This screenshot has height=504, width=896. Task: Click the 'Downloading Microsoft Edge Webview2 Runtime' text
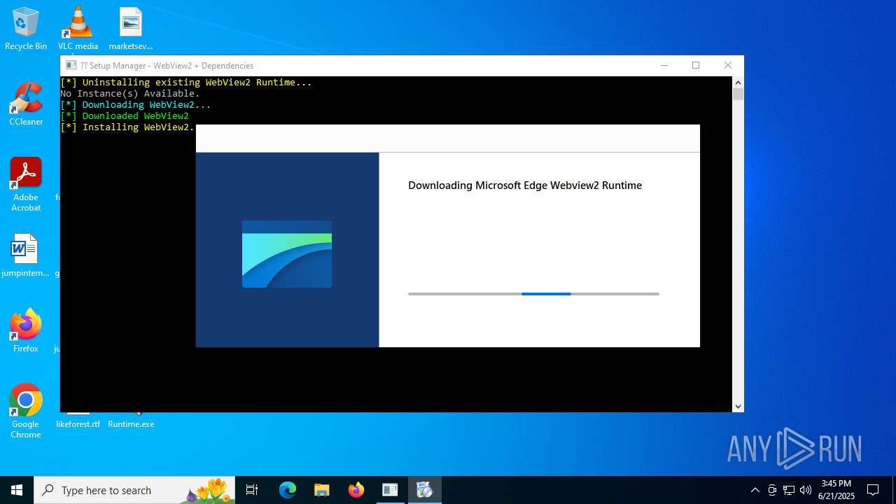pyautogui.click(x=525, y=185)
